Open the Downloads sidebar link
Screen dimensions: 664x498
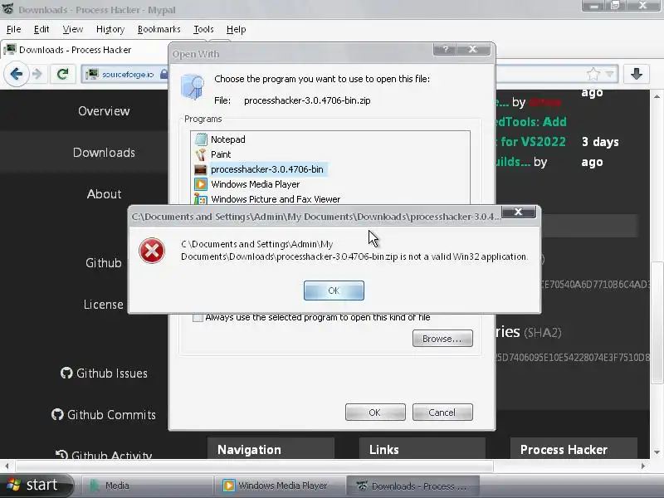click(x=104, y=153)
